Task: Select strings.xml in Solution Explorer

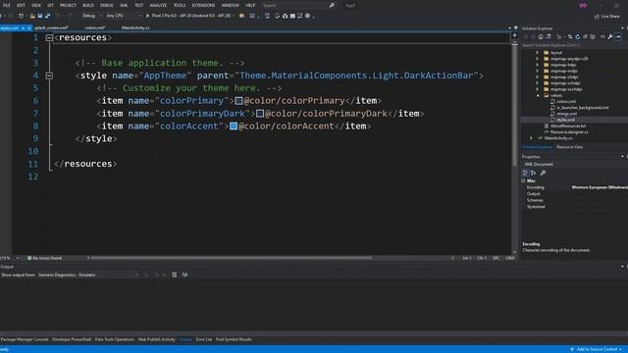Action: (x=566, y=114)
